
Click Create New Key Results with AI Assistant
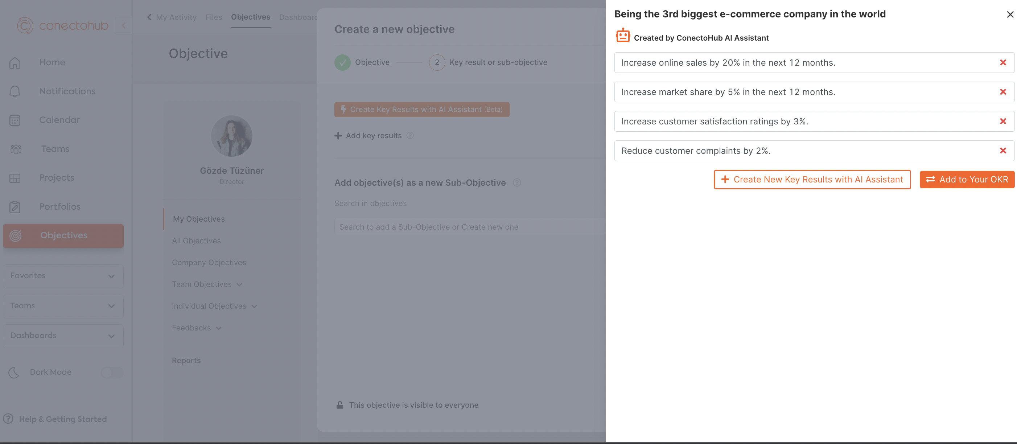click(x=812, y=179)
